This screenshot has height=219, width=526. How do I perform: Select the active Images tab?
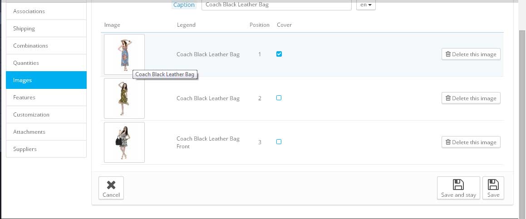click(x=46, y=80)
